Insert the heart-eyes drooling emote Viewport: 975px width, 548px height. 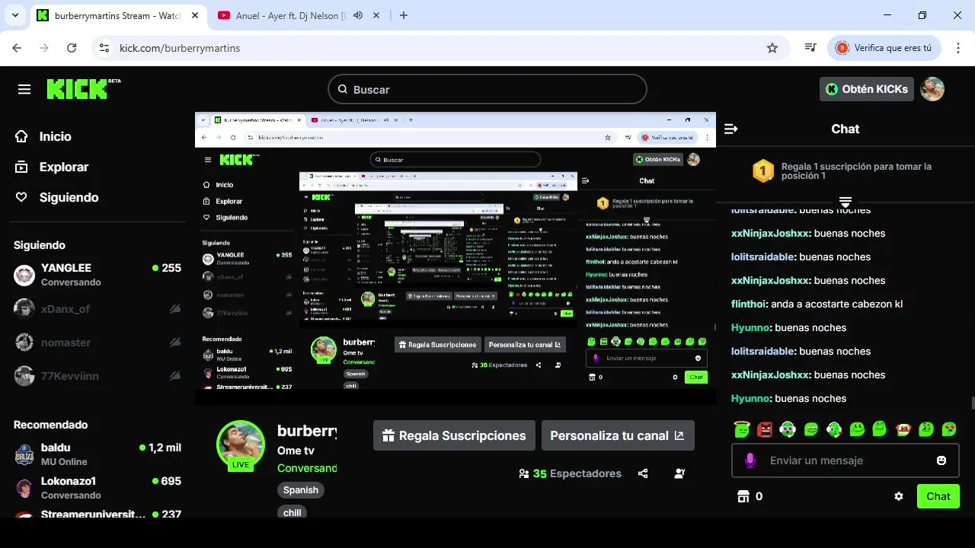coord(949,429)
